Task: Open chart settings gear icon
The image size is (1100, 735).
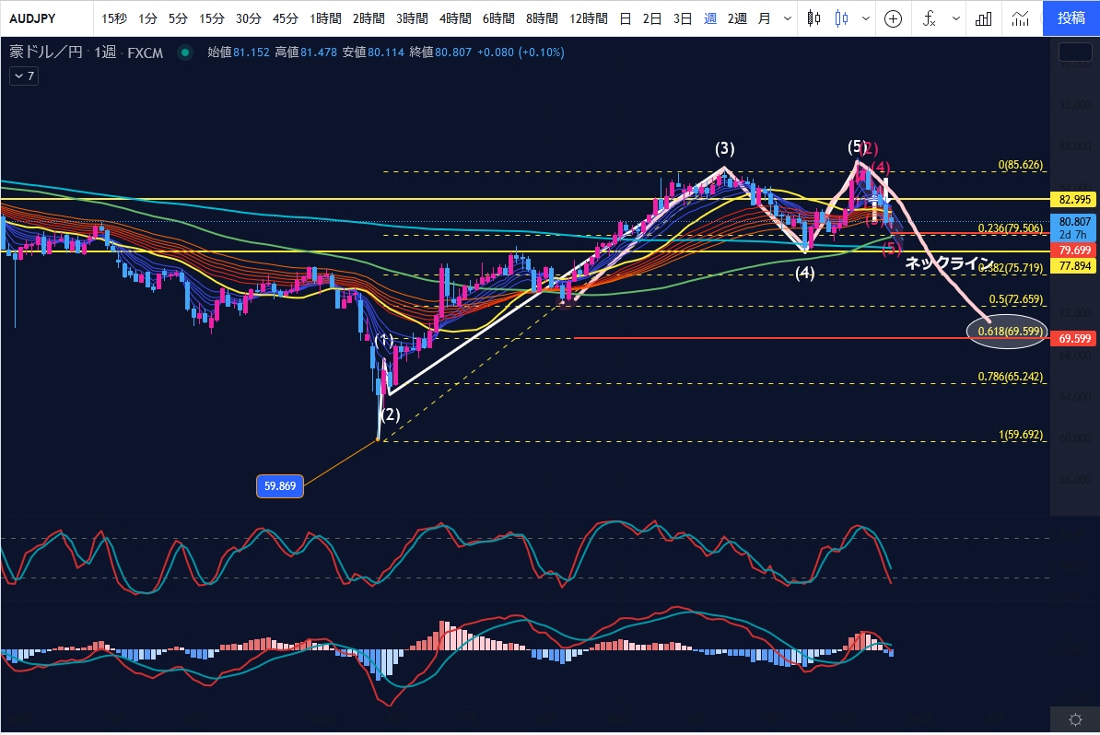Action: [1075, 719]
